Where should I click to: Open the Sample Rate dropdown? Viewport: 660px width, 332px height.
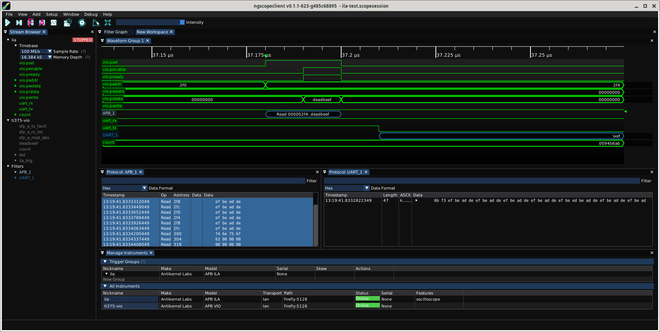pyautogui.click(x=49, y=51)
